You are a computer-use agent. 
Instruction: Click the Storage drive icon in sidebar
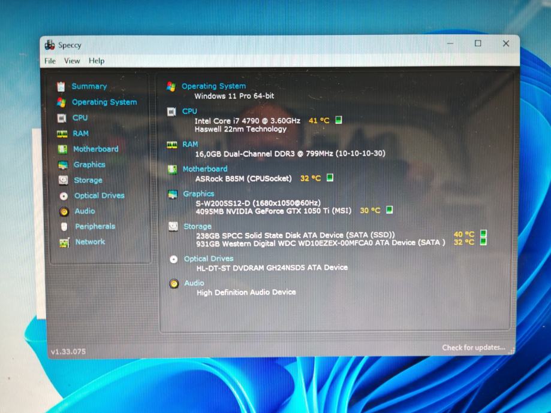[x=63, y=180]
